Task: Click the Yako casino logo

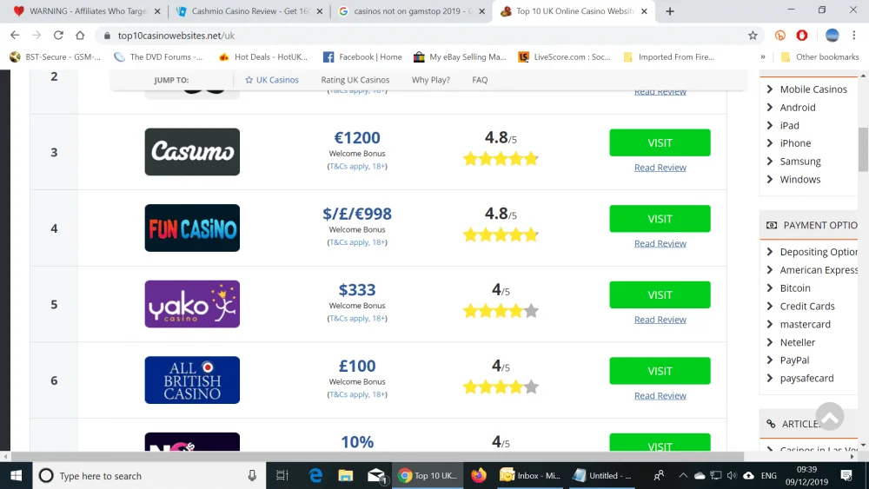Action: (192, 304)
